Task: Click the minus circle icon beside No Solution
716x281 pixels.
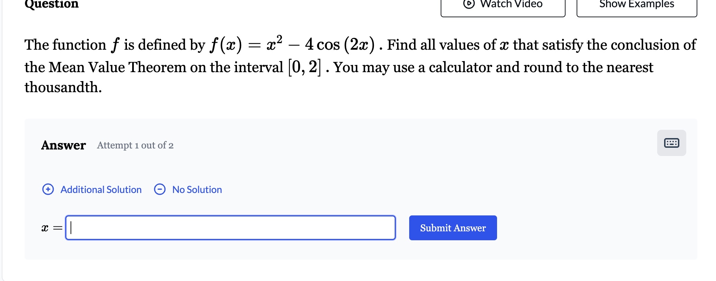Action: (x=160, y=190)
